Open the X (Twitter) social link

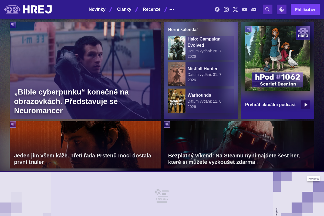click(x=235, y=9)
